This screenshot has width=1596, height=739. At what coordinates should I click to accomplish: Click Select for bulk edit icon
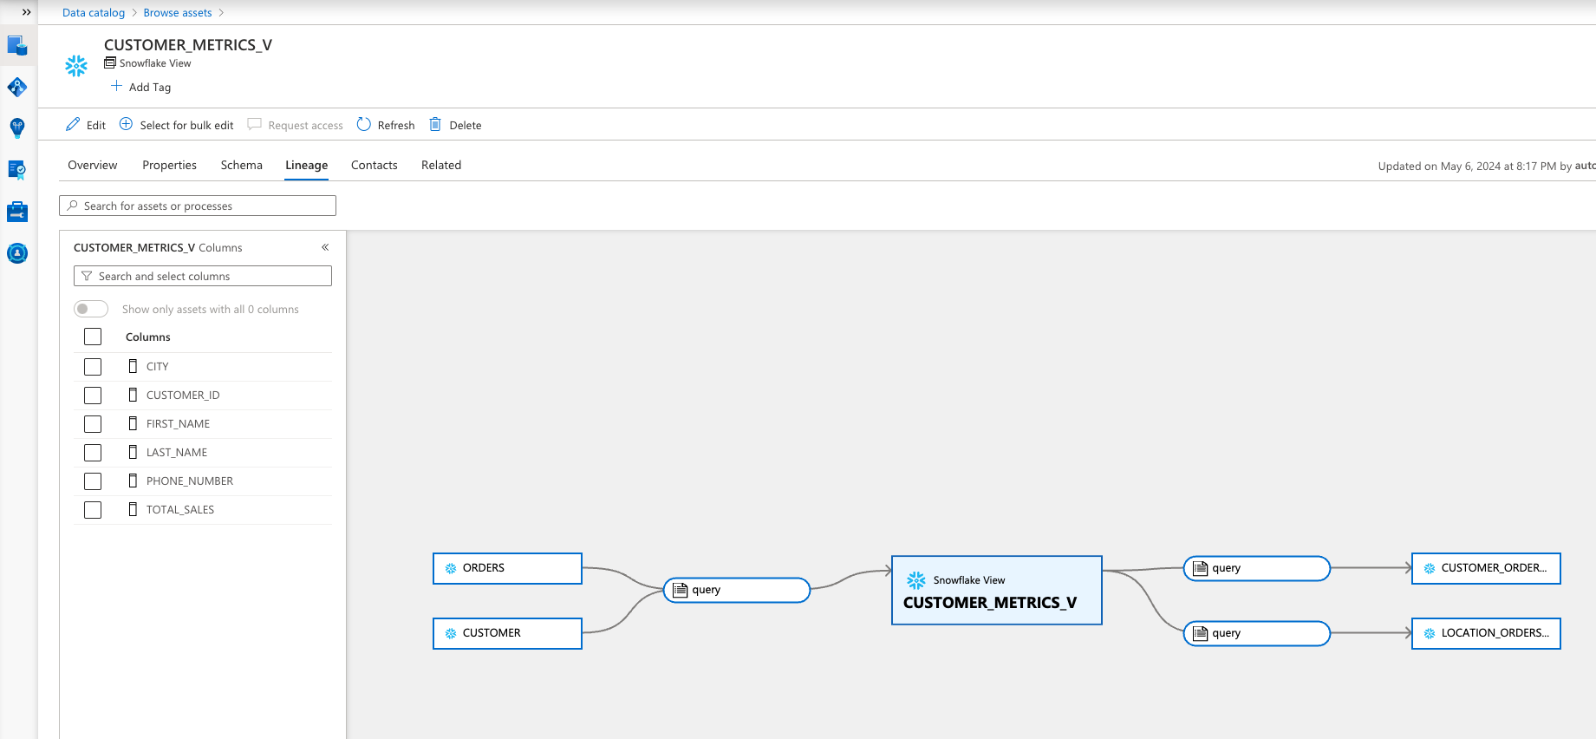point(127,125)
